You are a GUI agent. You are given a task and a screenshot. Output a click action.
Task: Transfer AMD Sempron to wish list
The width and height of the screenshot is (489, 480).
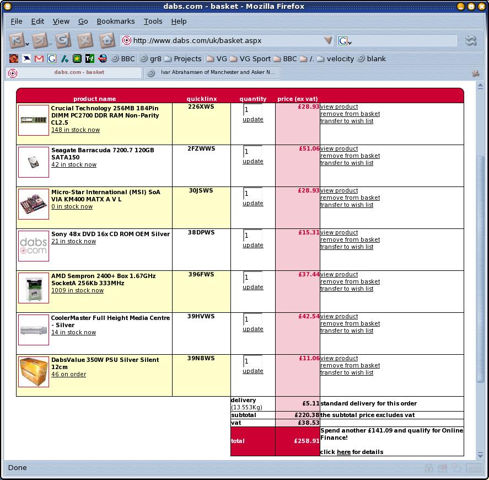point(347,289)
